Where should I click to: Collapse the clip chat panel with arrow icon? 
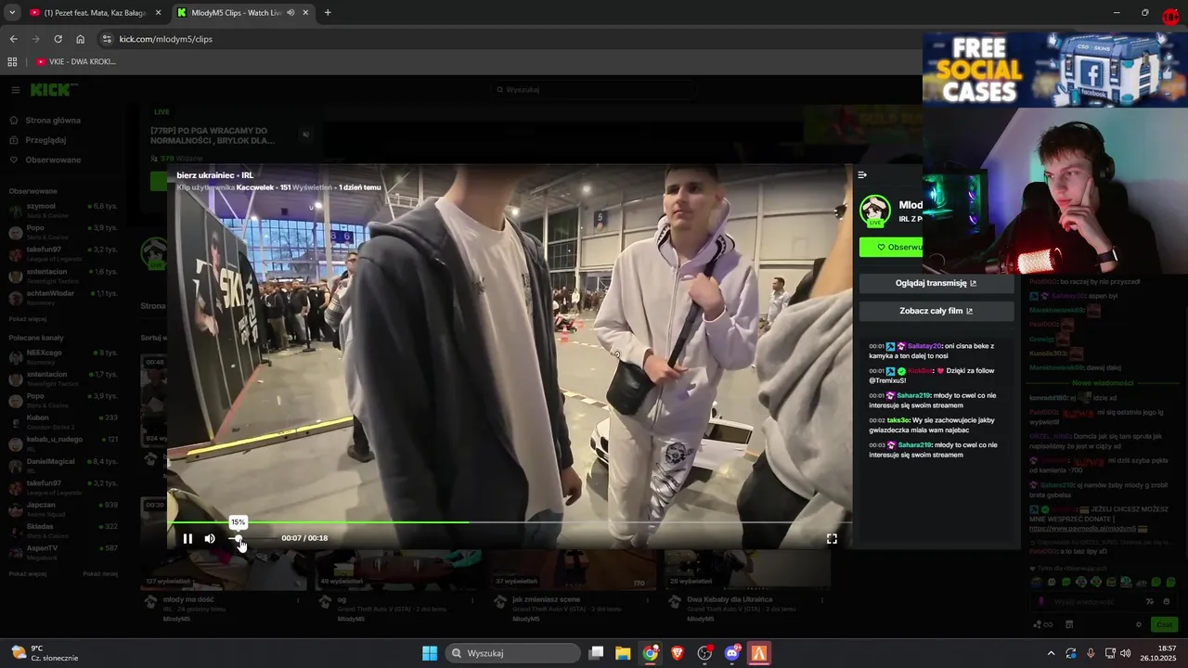(862, 174)
